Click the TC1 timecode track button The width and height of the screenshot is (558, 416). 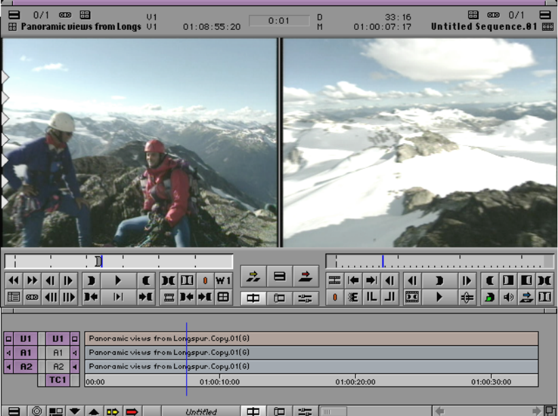coord(58,381)
